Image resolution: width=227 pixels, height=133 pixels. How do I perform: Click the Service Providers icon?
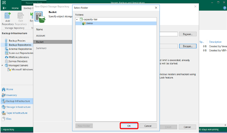6,61
